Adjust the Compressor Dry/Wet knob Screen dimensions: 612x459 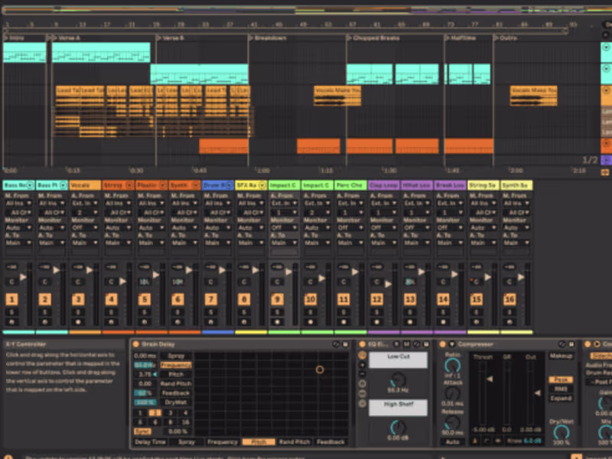pyautogui.click(x=562, y=432)
